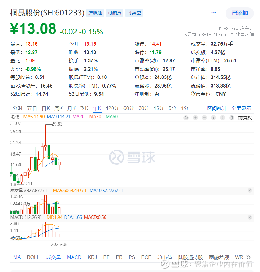Toggle the MACD indicator in bottom bar
The width and height of the screenshot is (260, 272).
point(74,257)
